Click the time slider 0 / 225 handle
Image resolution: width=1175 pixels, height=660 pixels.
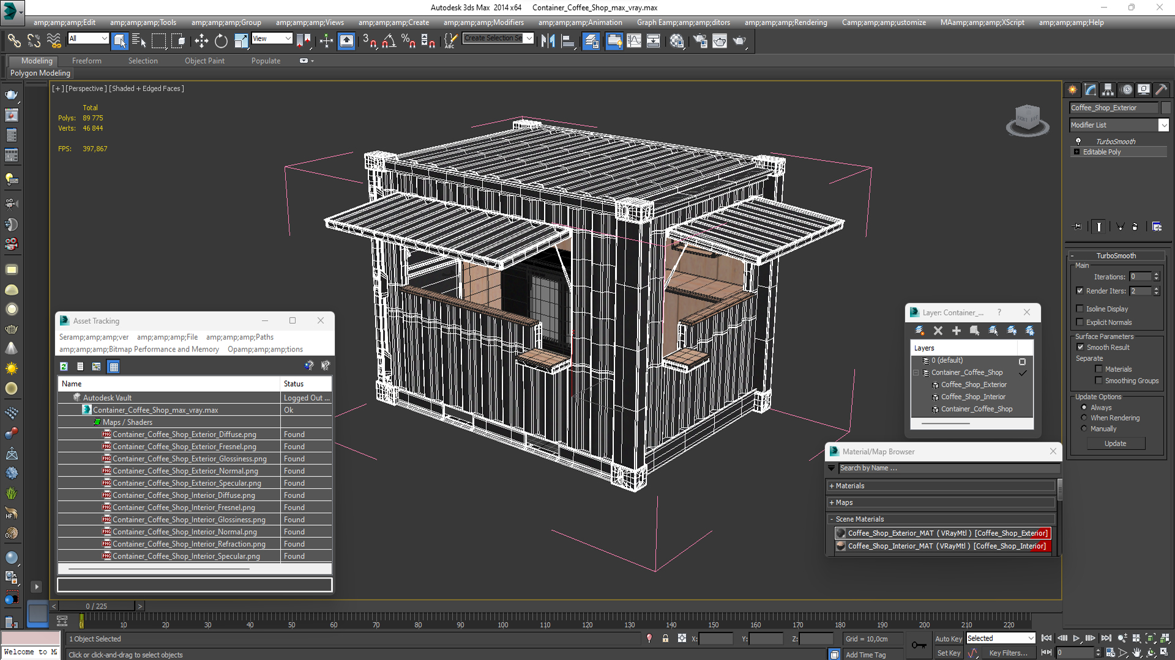click(96, 606)
